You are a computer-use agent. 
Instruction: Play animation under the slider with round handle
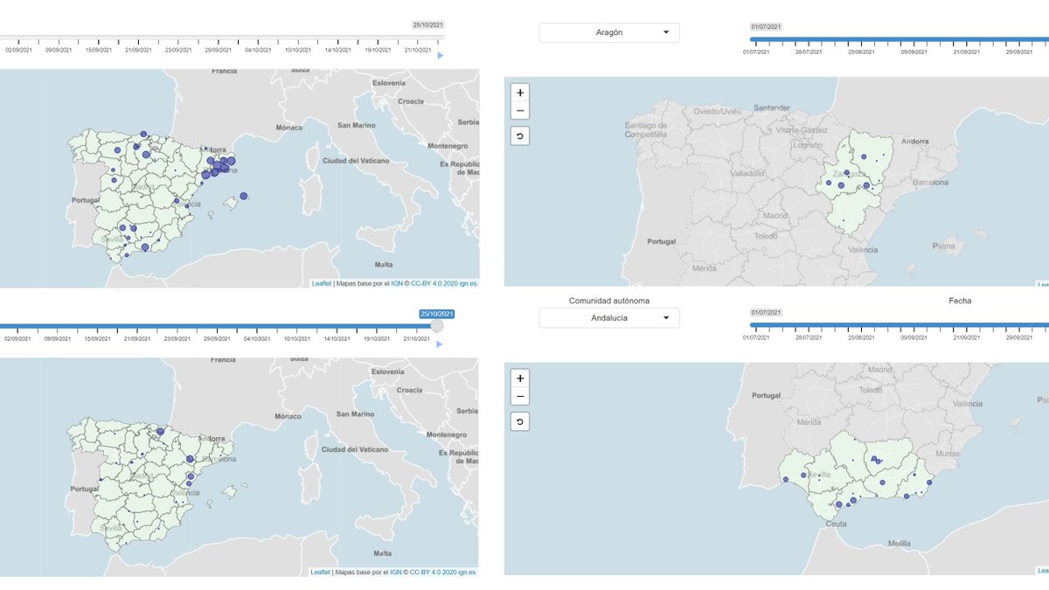tap(441, 344)
